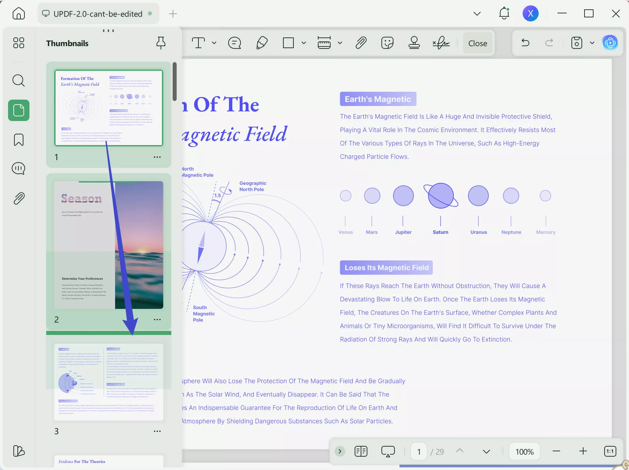Open a new tab with plus button

173,14
